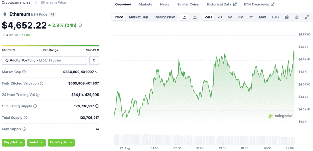Image resolution: width=313 pixels, height=151 pixels.
Task: Click the Market Cap info icon
Action: click(24, 72)
